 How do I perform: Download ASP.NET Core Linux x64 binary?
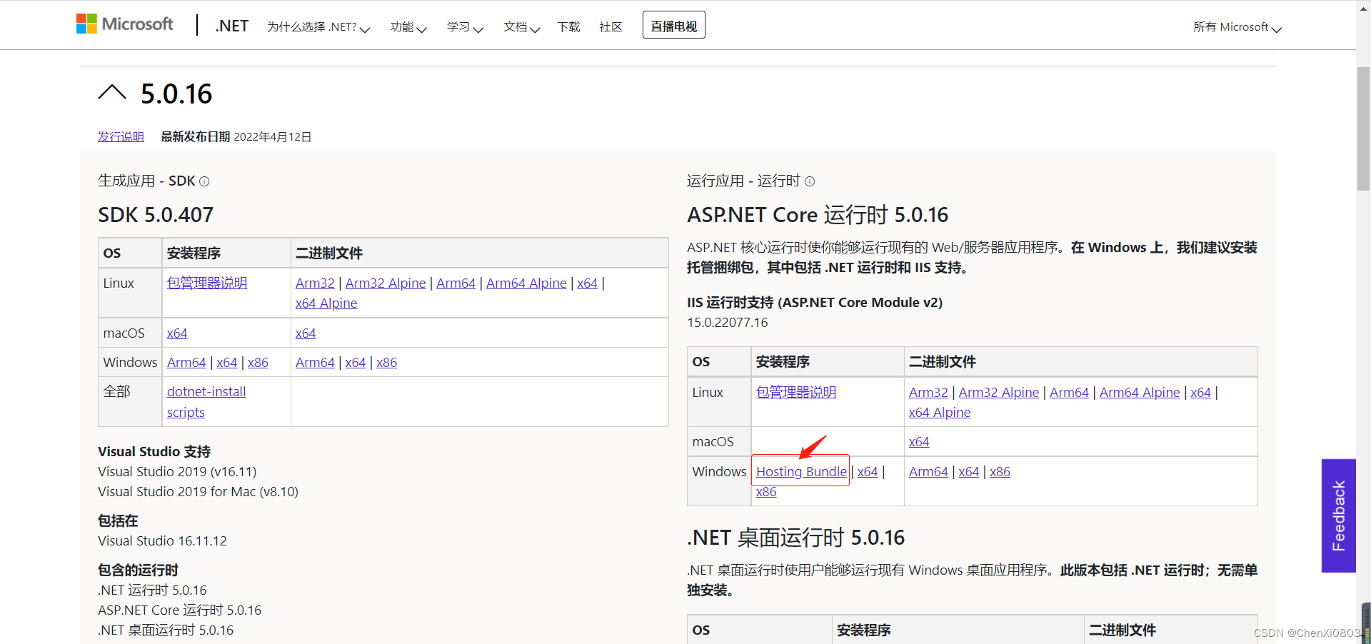pyautogui.click(x=1201, y=392)
